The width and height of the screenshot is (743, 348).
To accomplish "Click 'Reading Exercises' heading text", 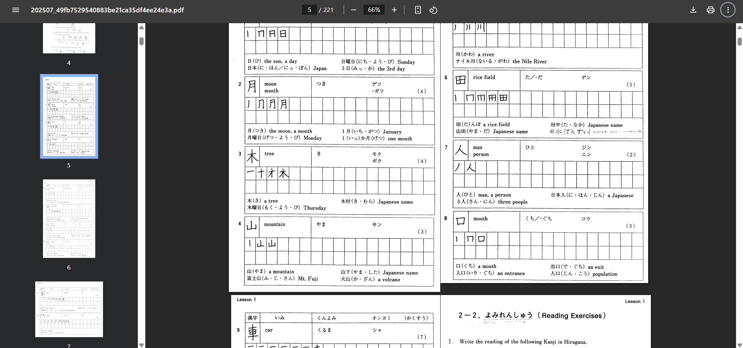I will (571, 316).
